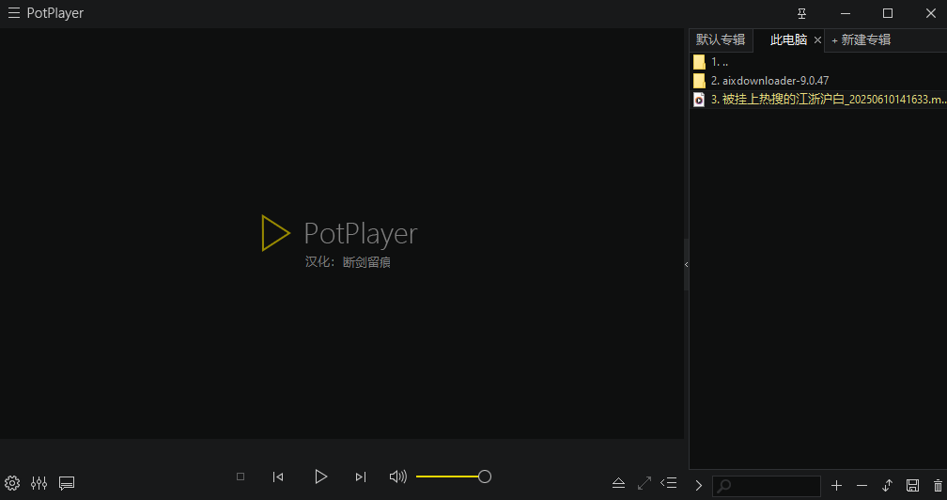Create a new album with + 新建专辑
Screen dimensions: 947x500
(x=862, y=39)
